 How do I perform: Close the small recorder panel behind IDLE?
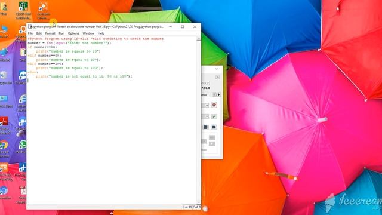[x=217, y=69]
